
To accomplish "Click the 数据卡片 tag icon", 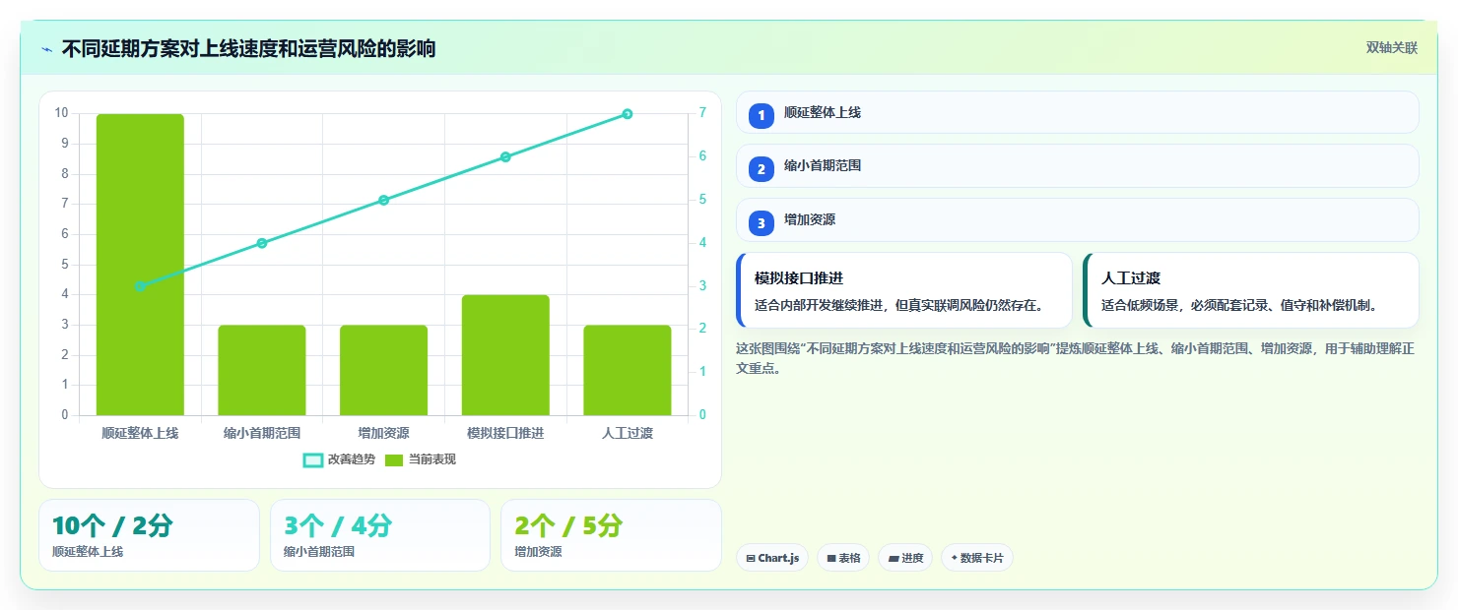I will (x=954, y=558).
